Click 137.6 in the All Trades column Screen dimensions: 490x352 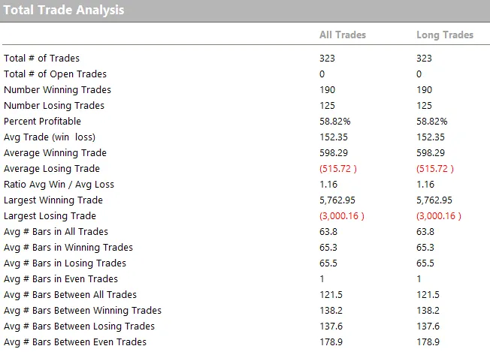tap(331, 326)
